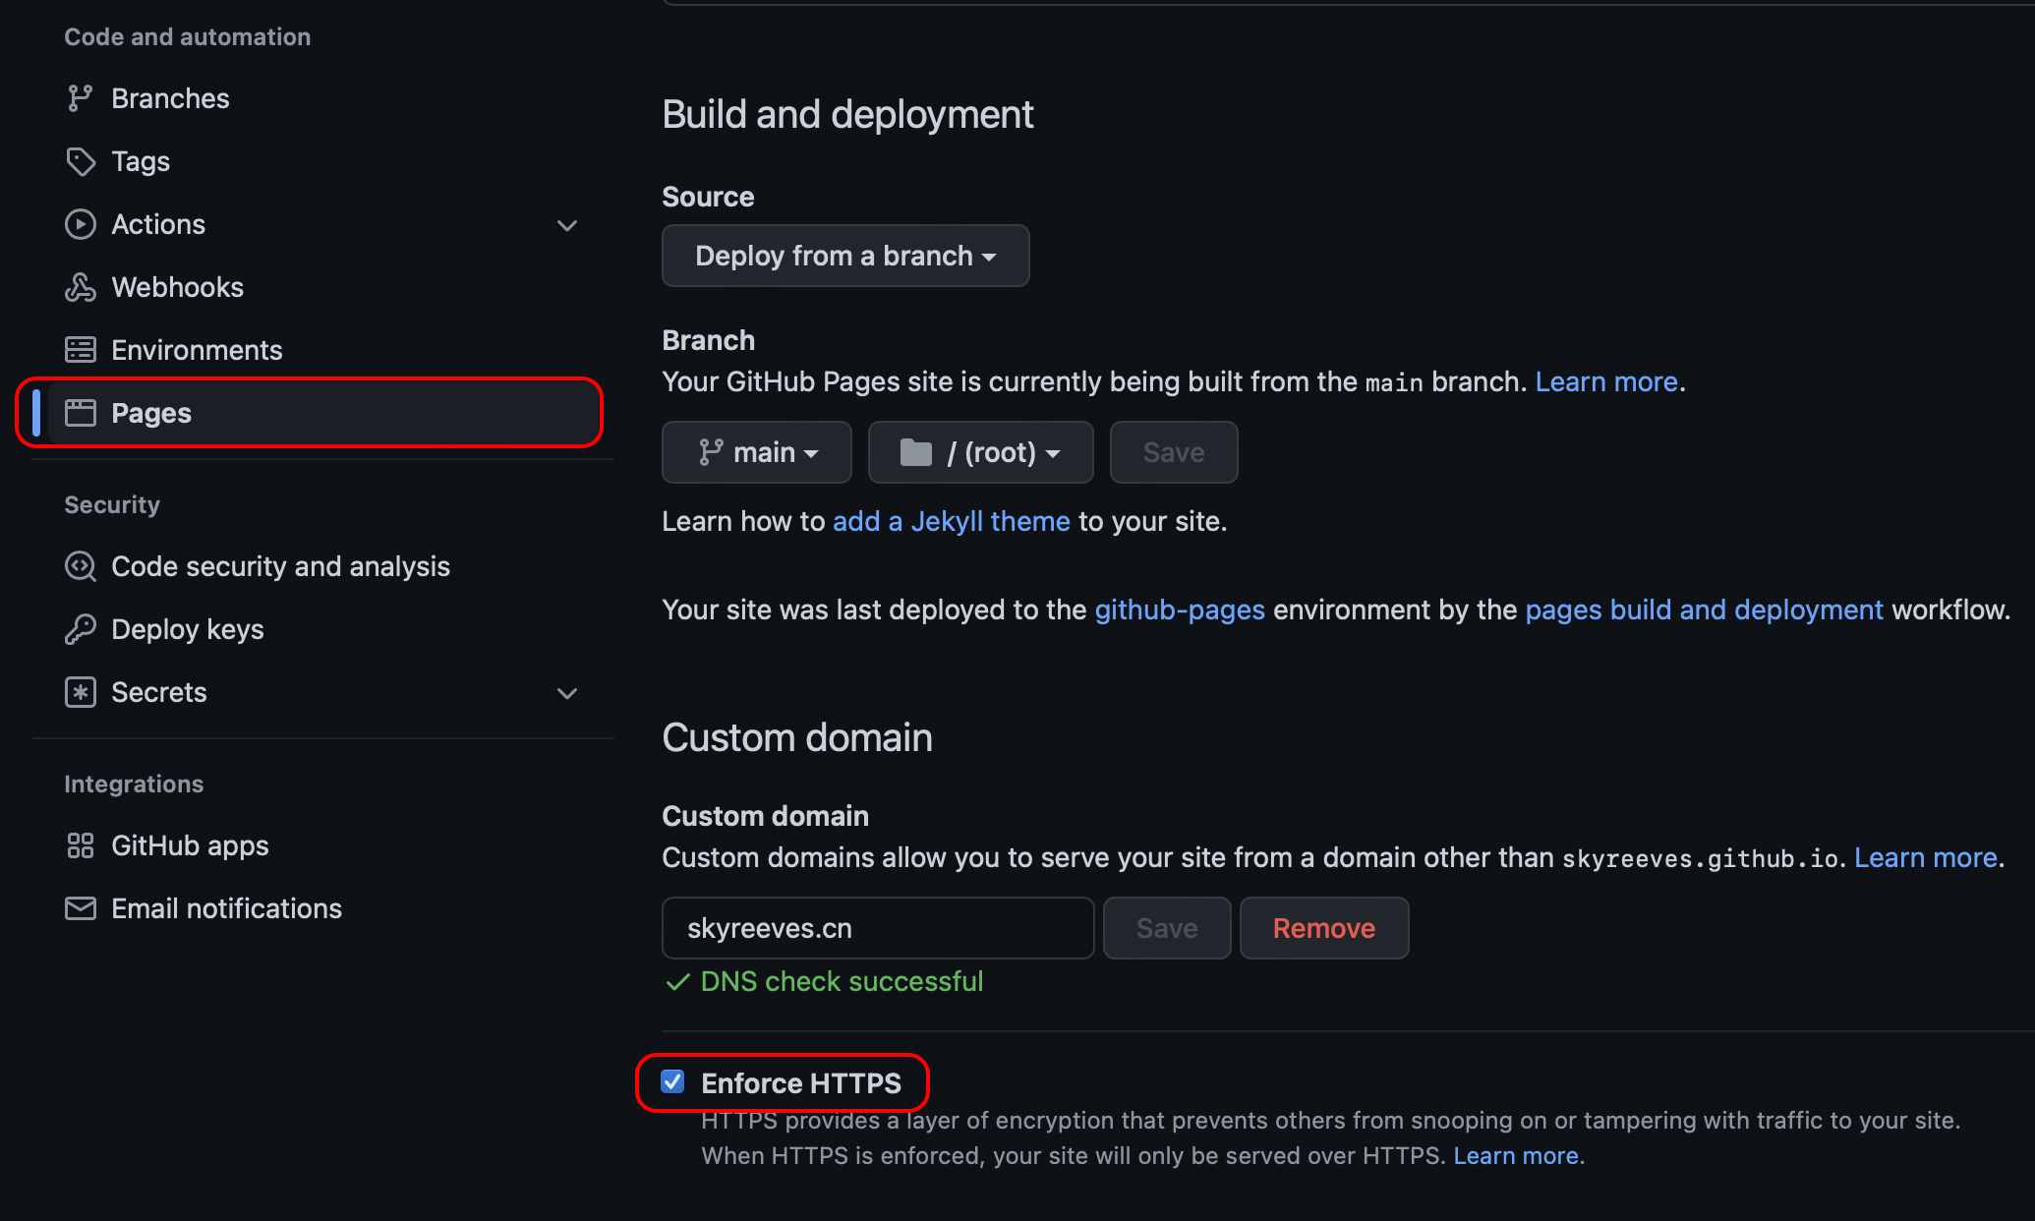2035x1221 pixels.
Task: Click the folder icon in root selector
Action: 915,452
